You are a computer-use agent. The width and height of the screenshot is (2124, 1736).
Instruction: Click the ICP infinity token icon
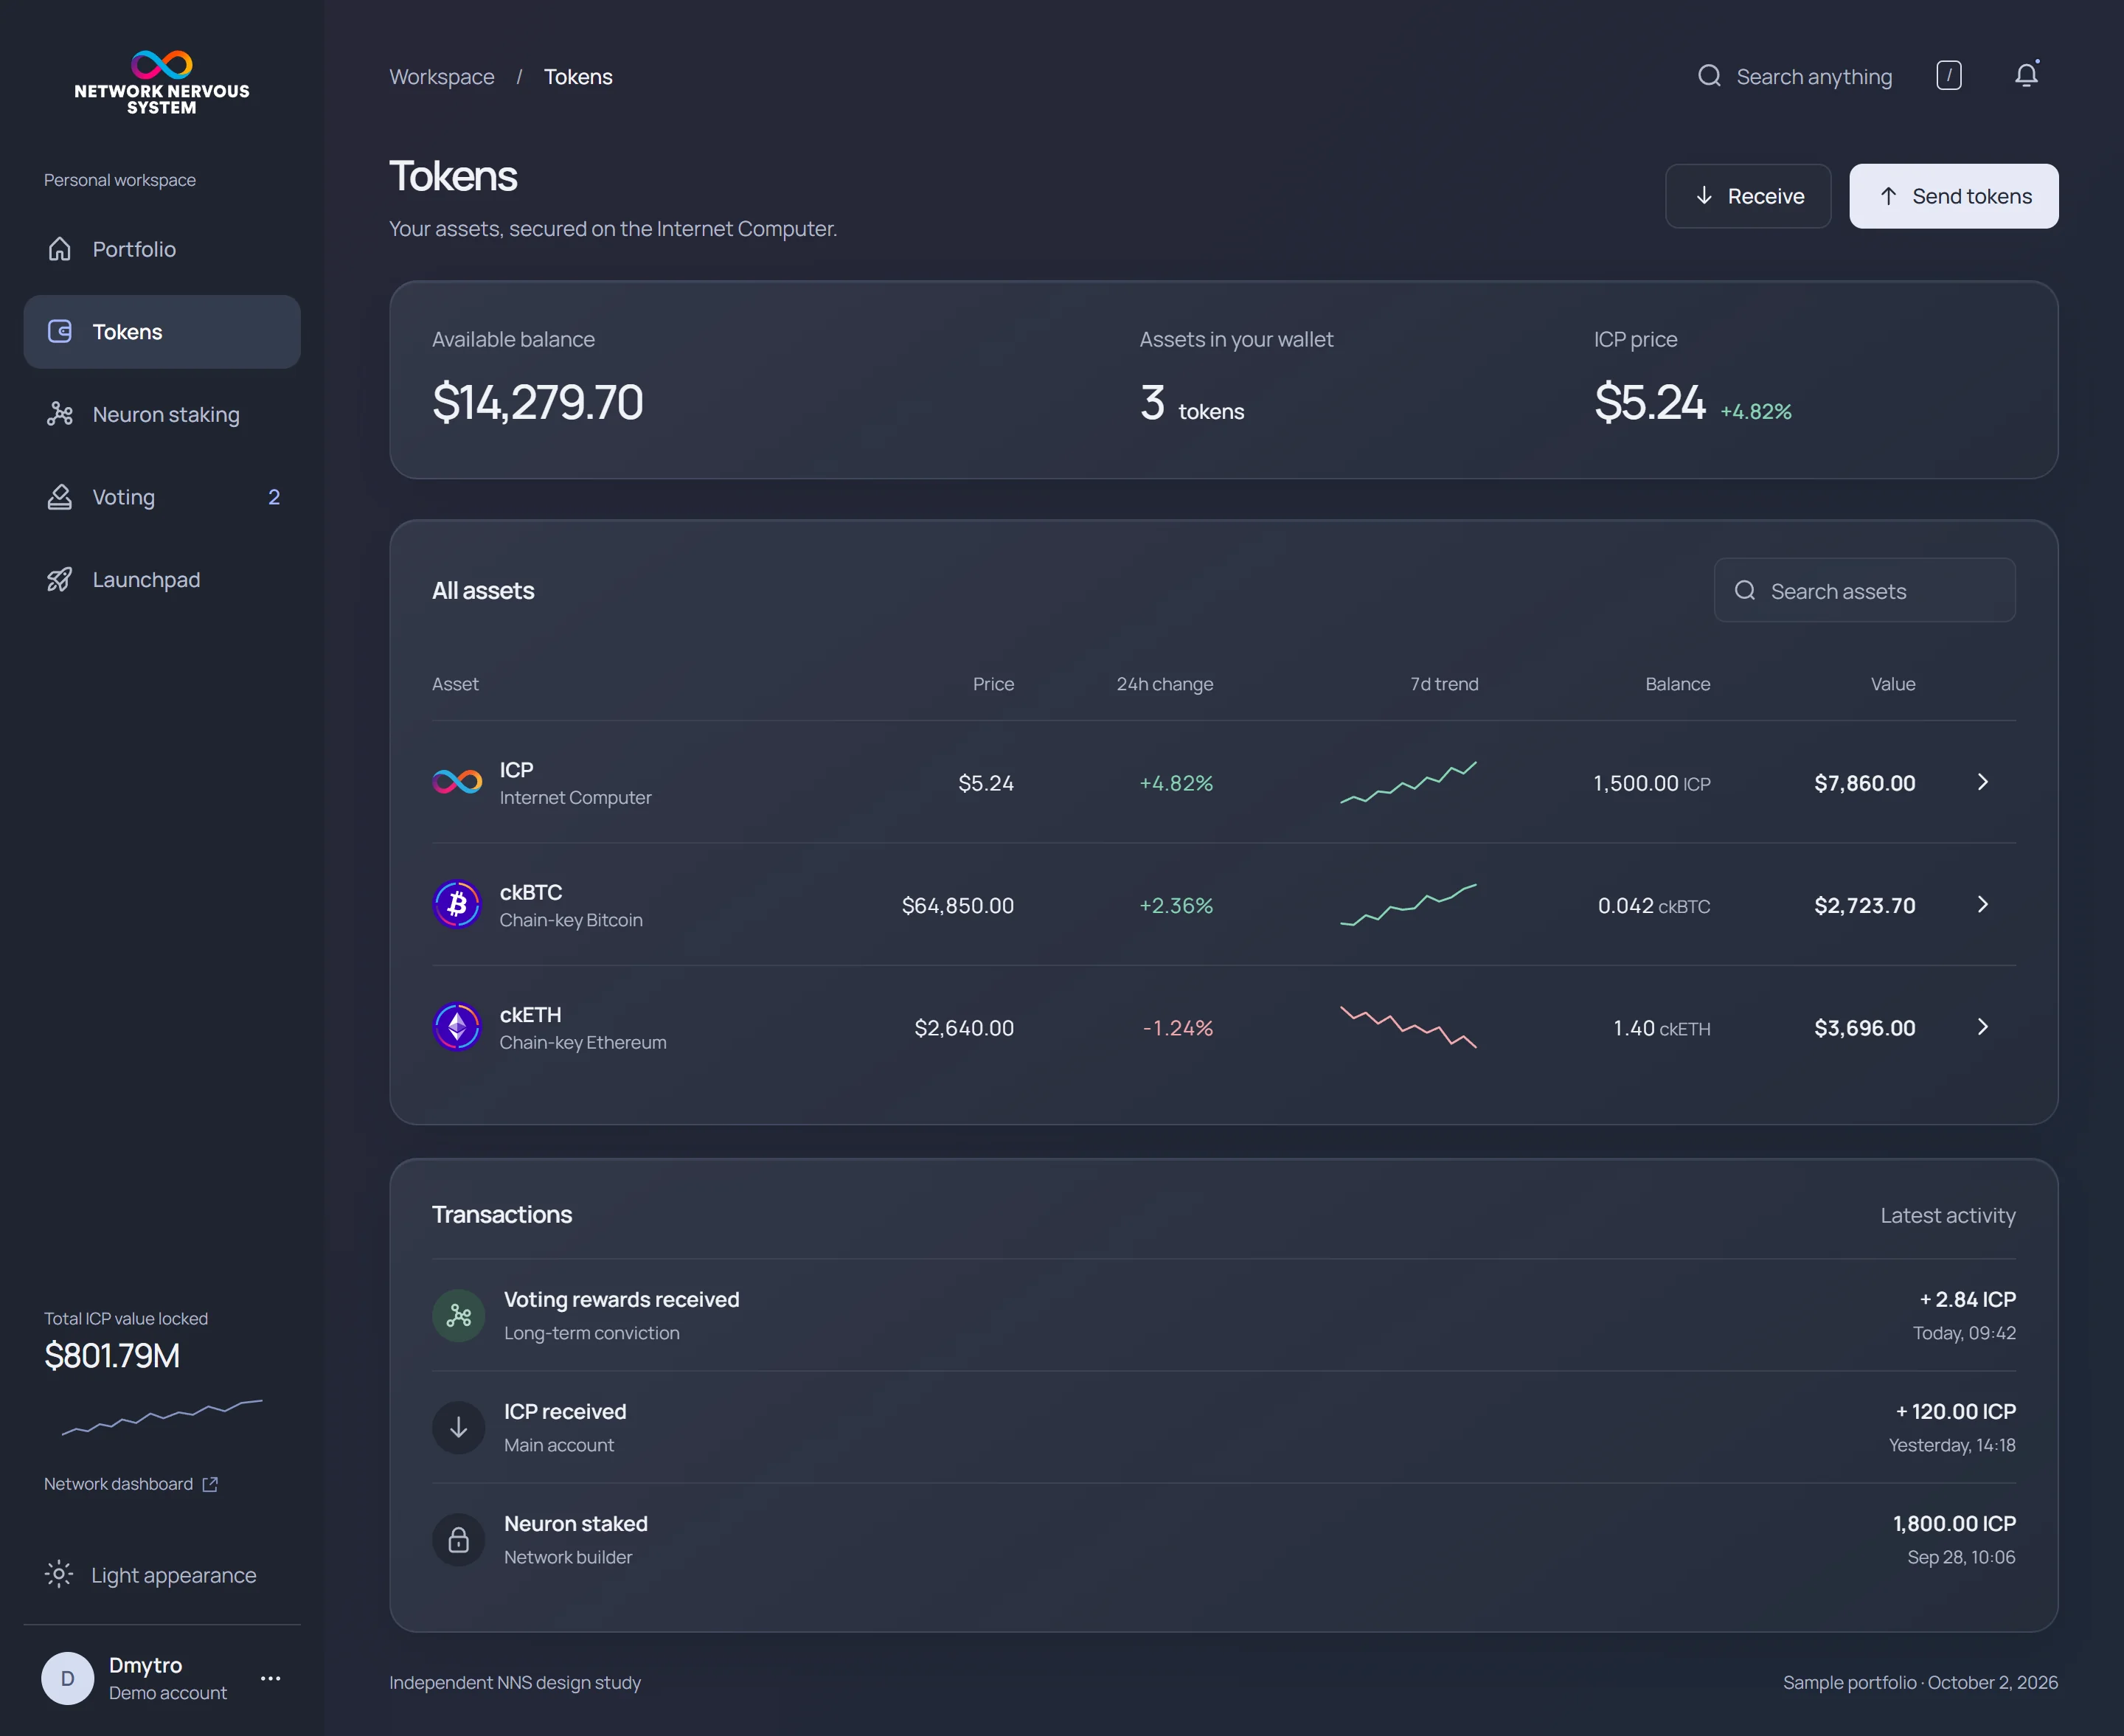click(x=457, y=782)
